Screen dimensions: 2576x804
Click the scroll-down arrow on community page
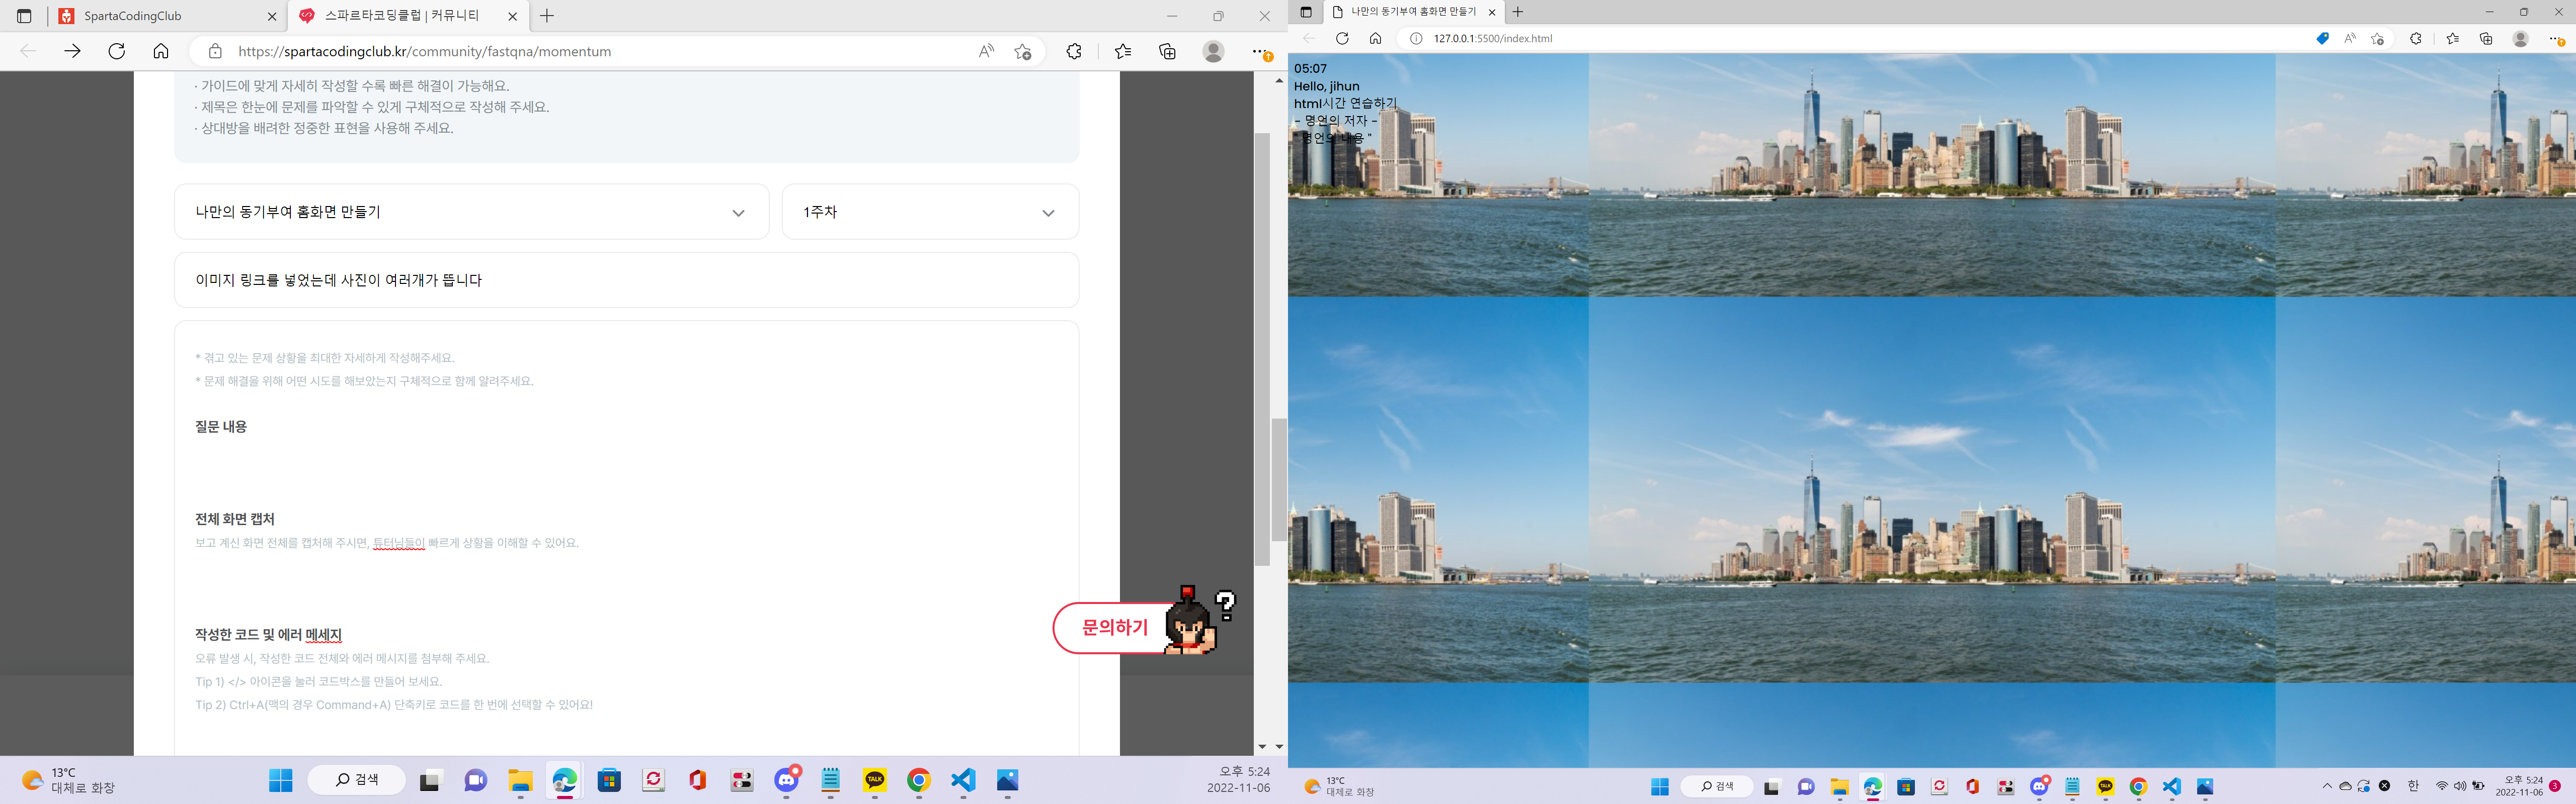click(x=1278, y=746)
